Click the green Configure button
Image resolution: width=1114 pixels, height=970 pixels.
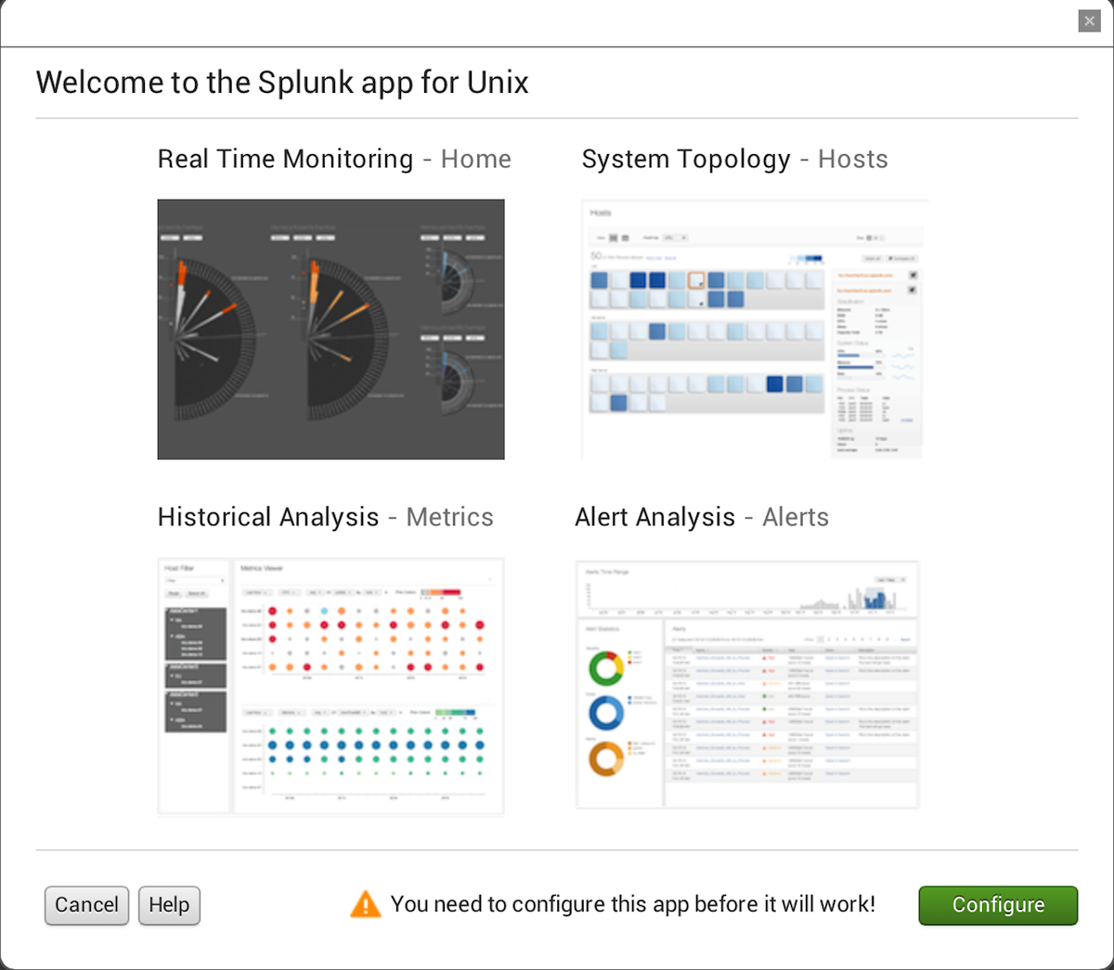point(998,905)
